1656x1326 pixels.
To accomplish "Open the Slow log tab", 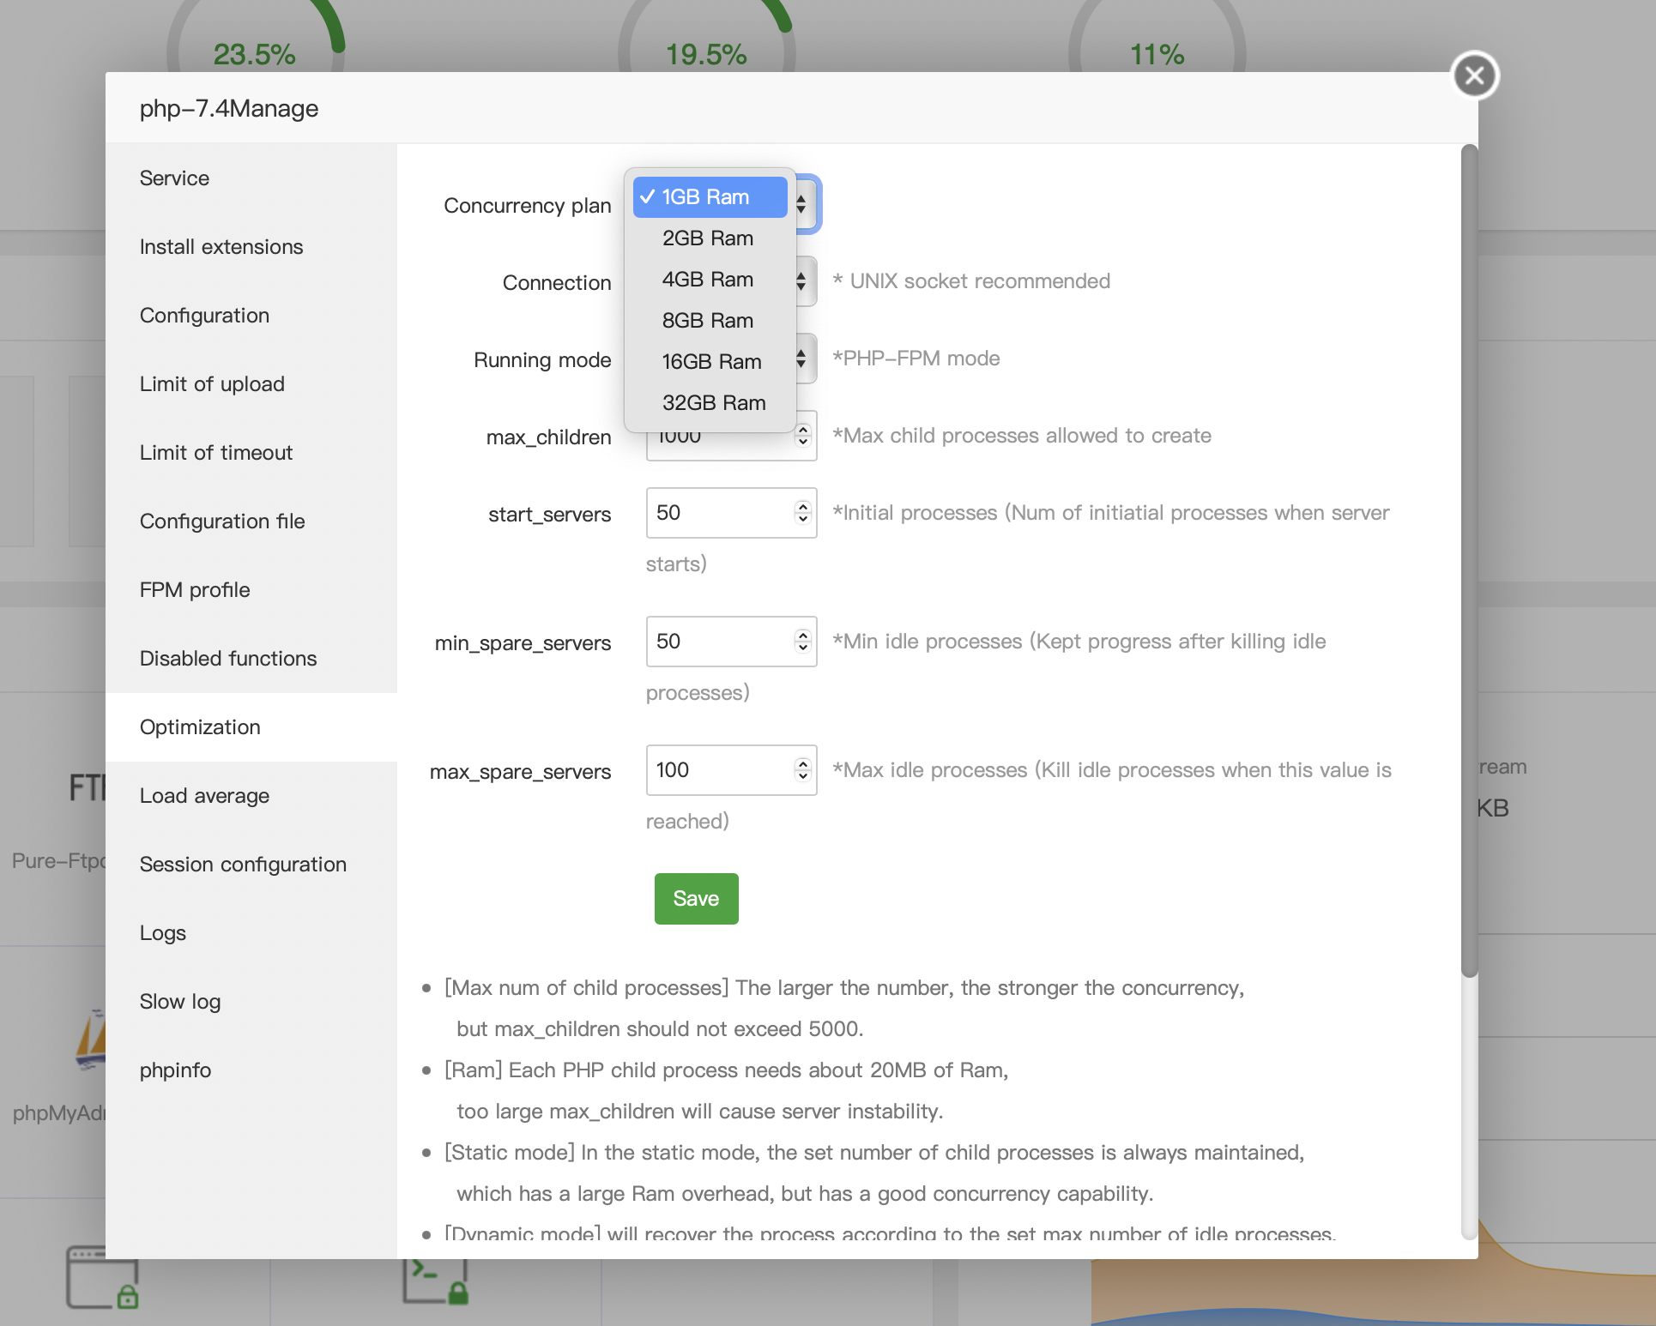I will pos(251,1002).
